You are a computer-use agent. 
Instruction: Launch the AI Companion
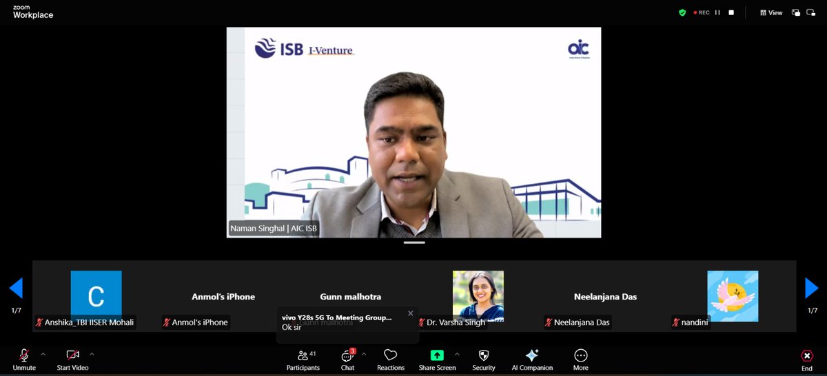[531, 359]
